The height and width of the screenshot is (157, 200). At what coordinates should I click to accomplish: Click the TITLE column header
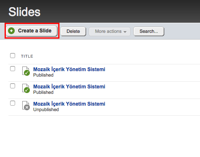tap(27, 56)
